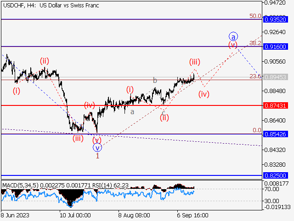Click the -0.019133 MACD scale value
This screenshot has width=294, height=221.
(x=277, y=207)
